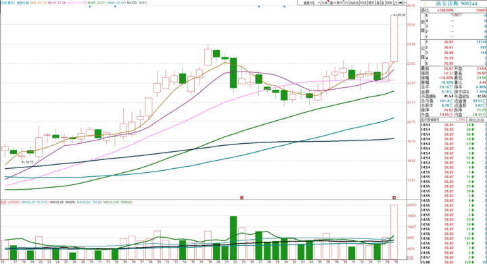Click the red event marker below the last candlestick
The width and height of the screenshot is (487, 264).
click(x=394, y=198)
